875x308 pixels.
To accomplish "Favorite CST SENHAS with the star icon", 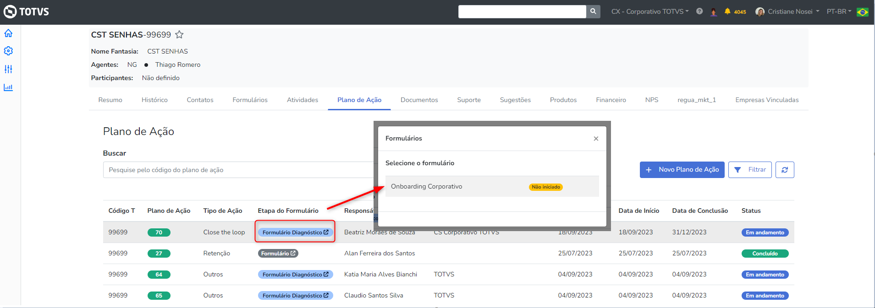I will pyautogui.click(x=179, y=35).
